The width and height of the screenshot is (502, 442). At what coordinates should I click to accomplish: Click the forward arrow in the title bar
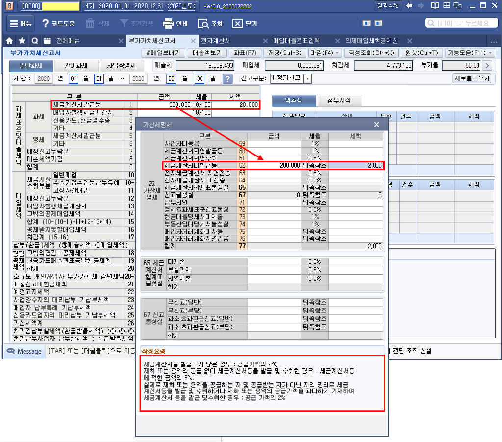point(421,6)
